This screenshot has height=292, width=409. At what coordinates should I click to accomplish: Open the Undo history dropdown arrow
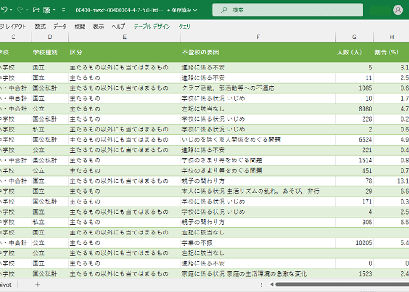(11, 10)
